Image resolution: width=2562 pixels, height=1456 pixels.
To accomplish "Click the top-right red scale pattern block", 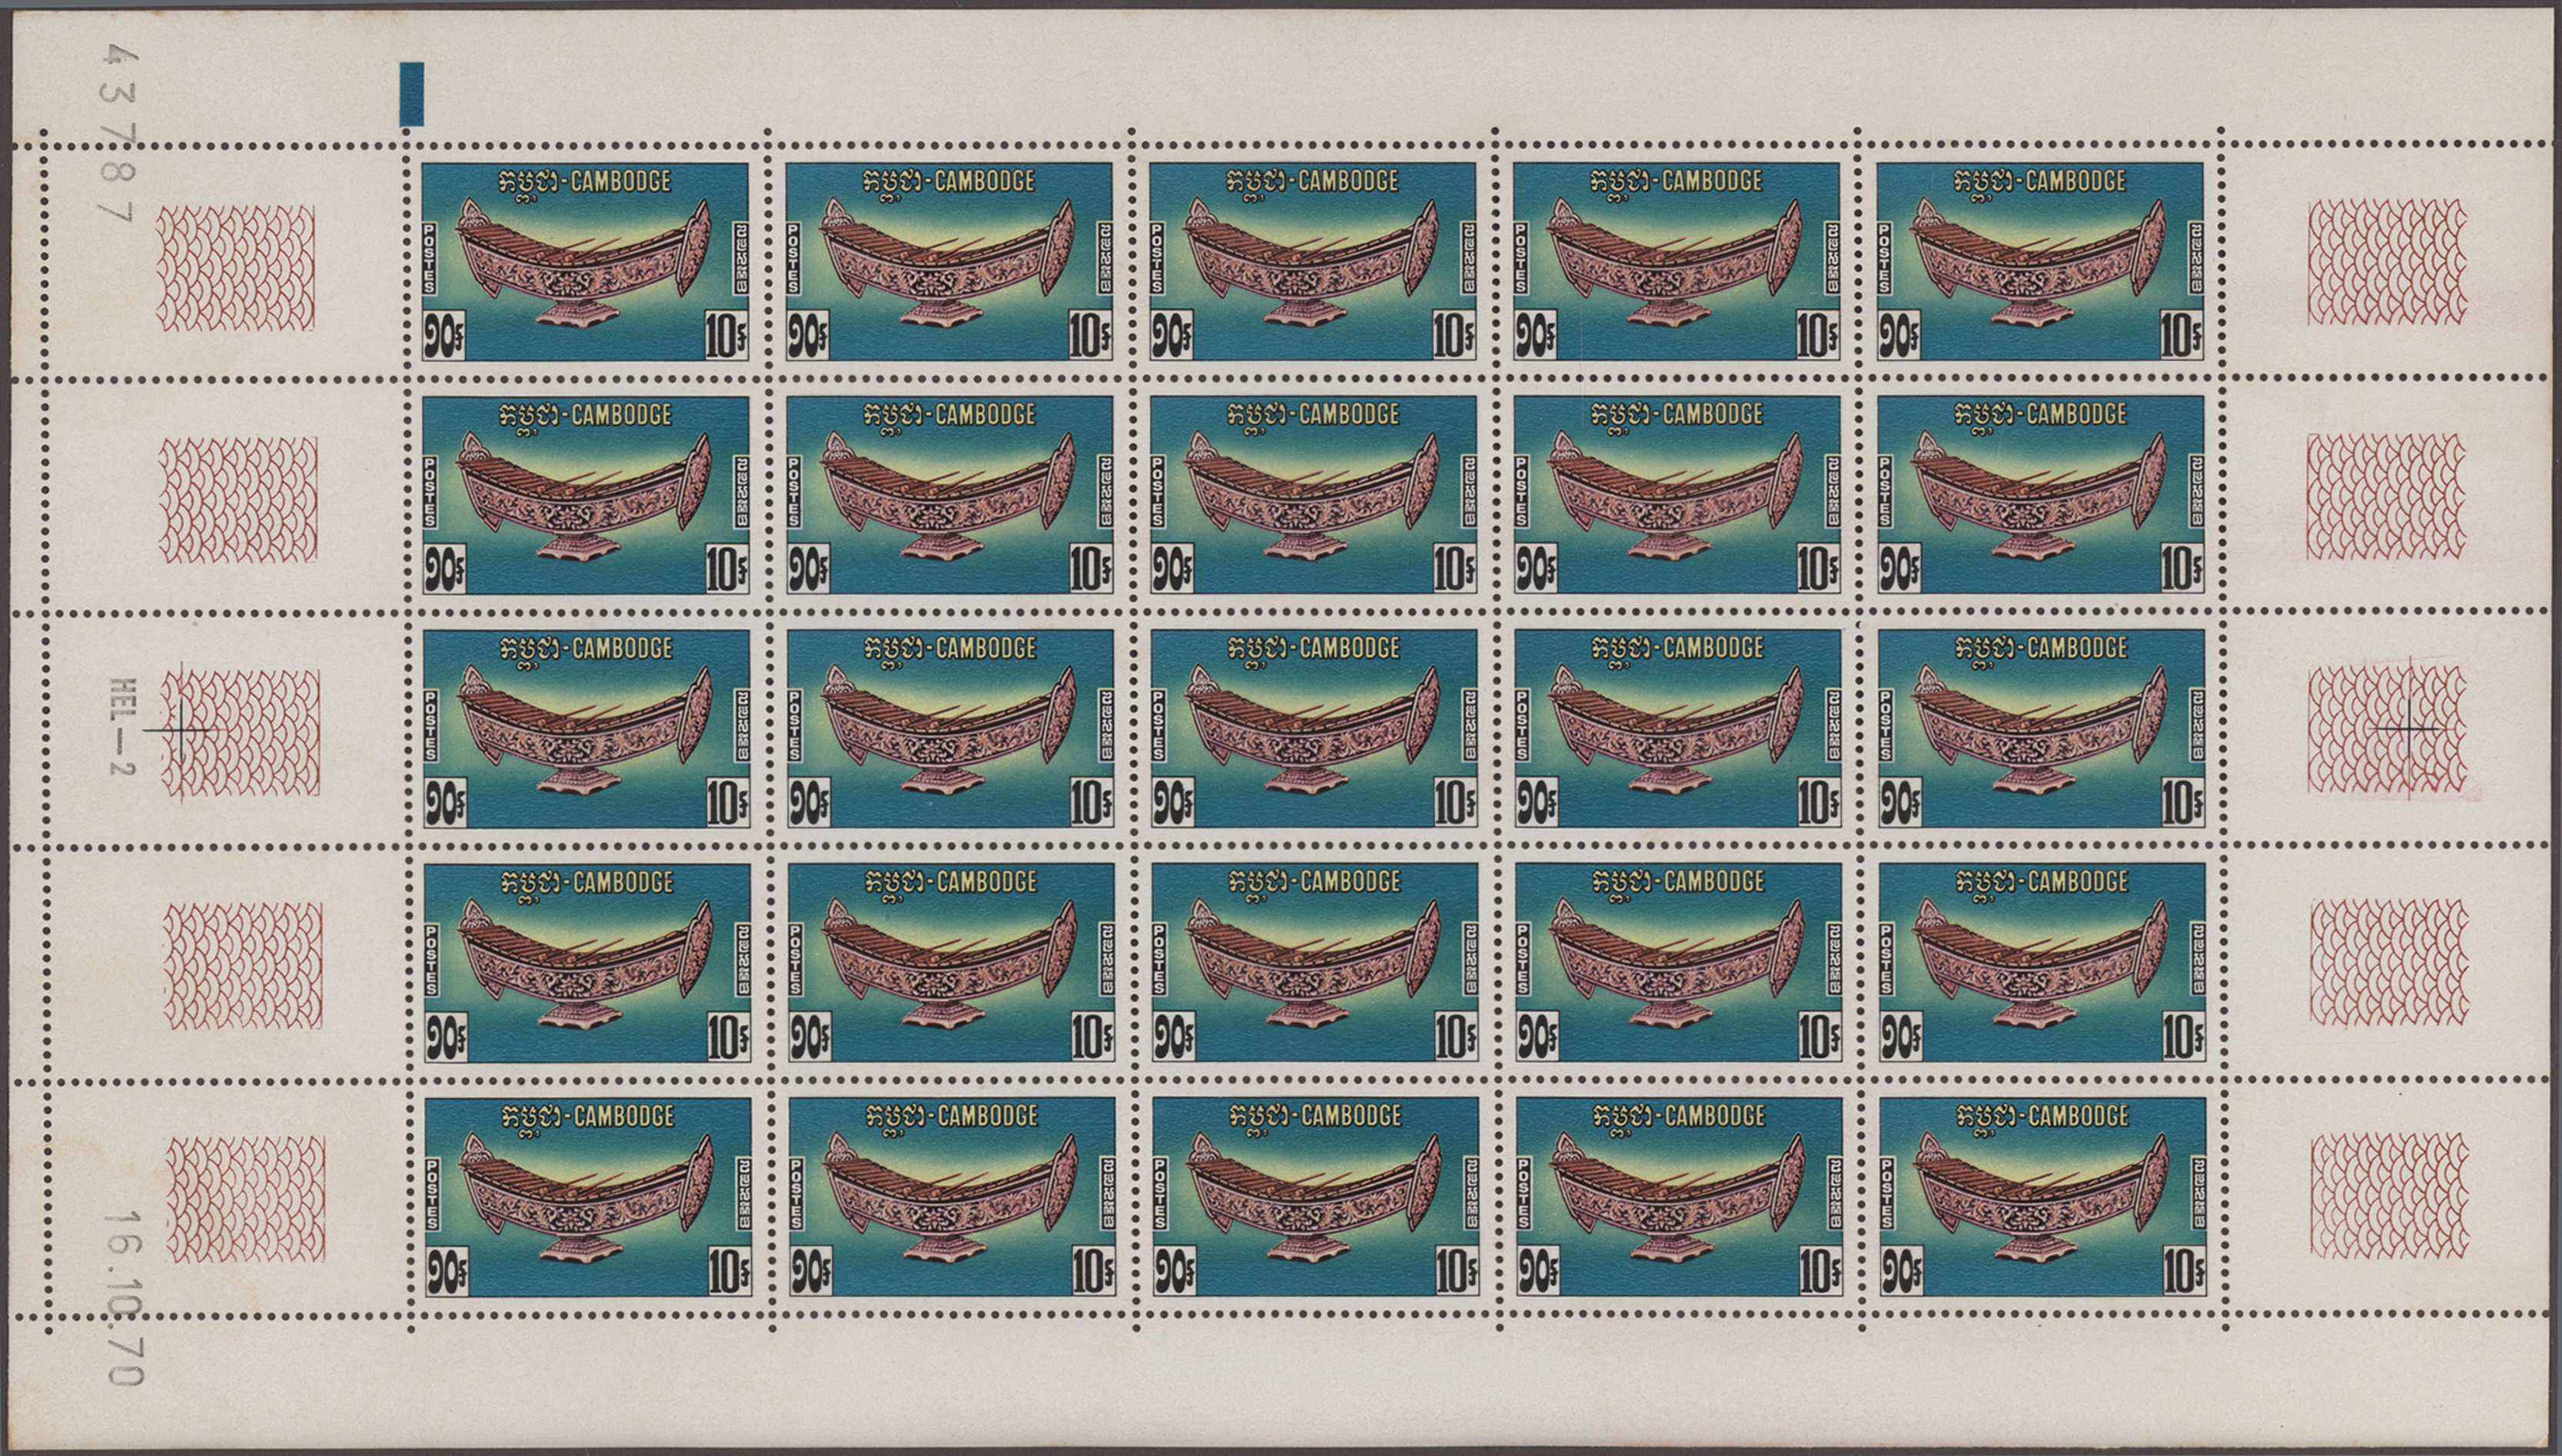I will pyautogui.click(x=2388, y=262).
